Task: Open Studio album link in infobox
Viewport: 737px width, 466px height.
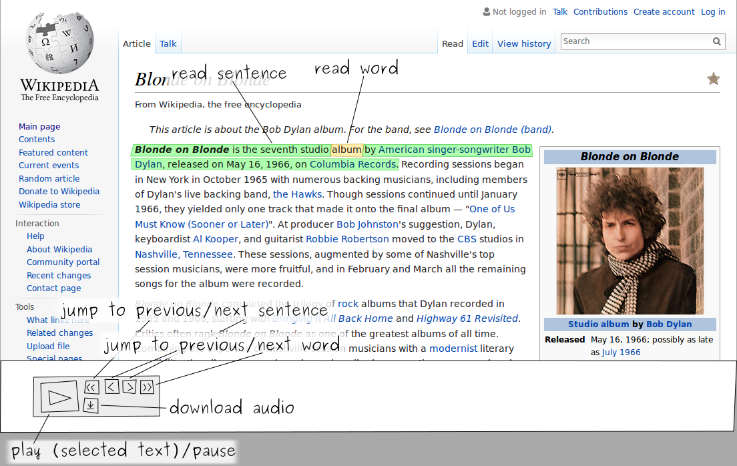Action: (x=598, y=324)
